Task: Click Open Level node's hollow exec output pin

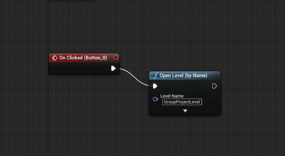Action: [x=214, y=86]
